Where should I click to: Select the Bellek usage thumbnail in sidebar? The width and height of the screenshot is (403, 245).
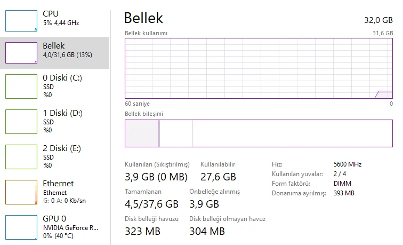tap(21, 53)
